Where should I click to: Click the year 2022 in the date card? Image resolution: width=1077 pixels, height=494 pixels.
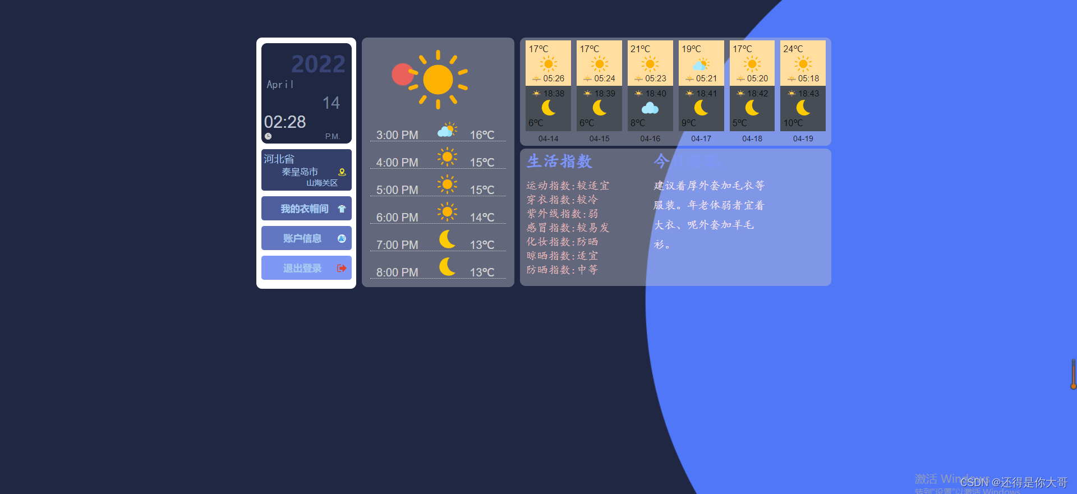click(x=318, y=64)
